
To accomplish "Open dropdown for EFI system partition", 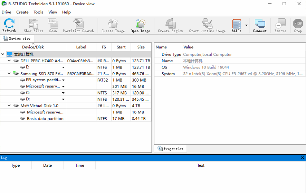I will click(63, 80).
